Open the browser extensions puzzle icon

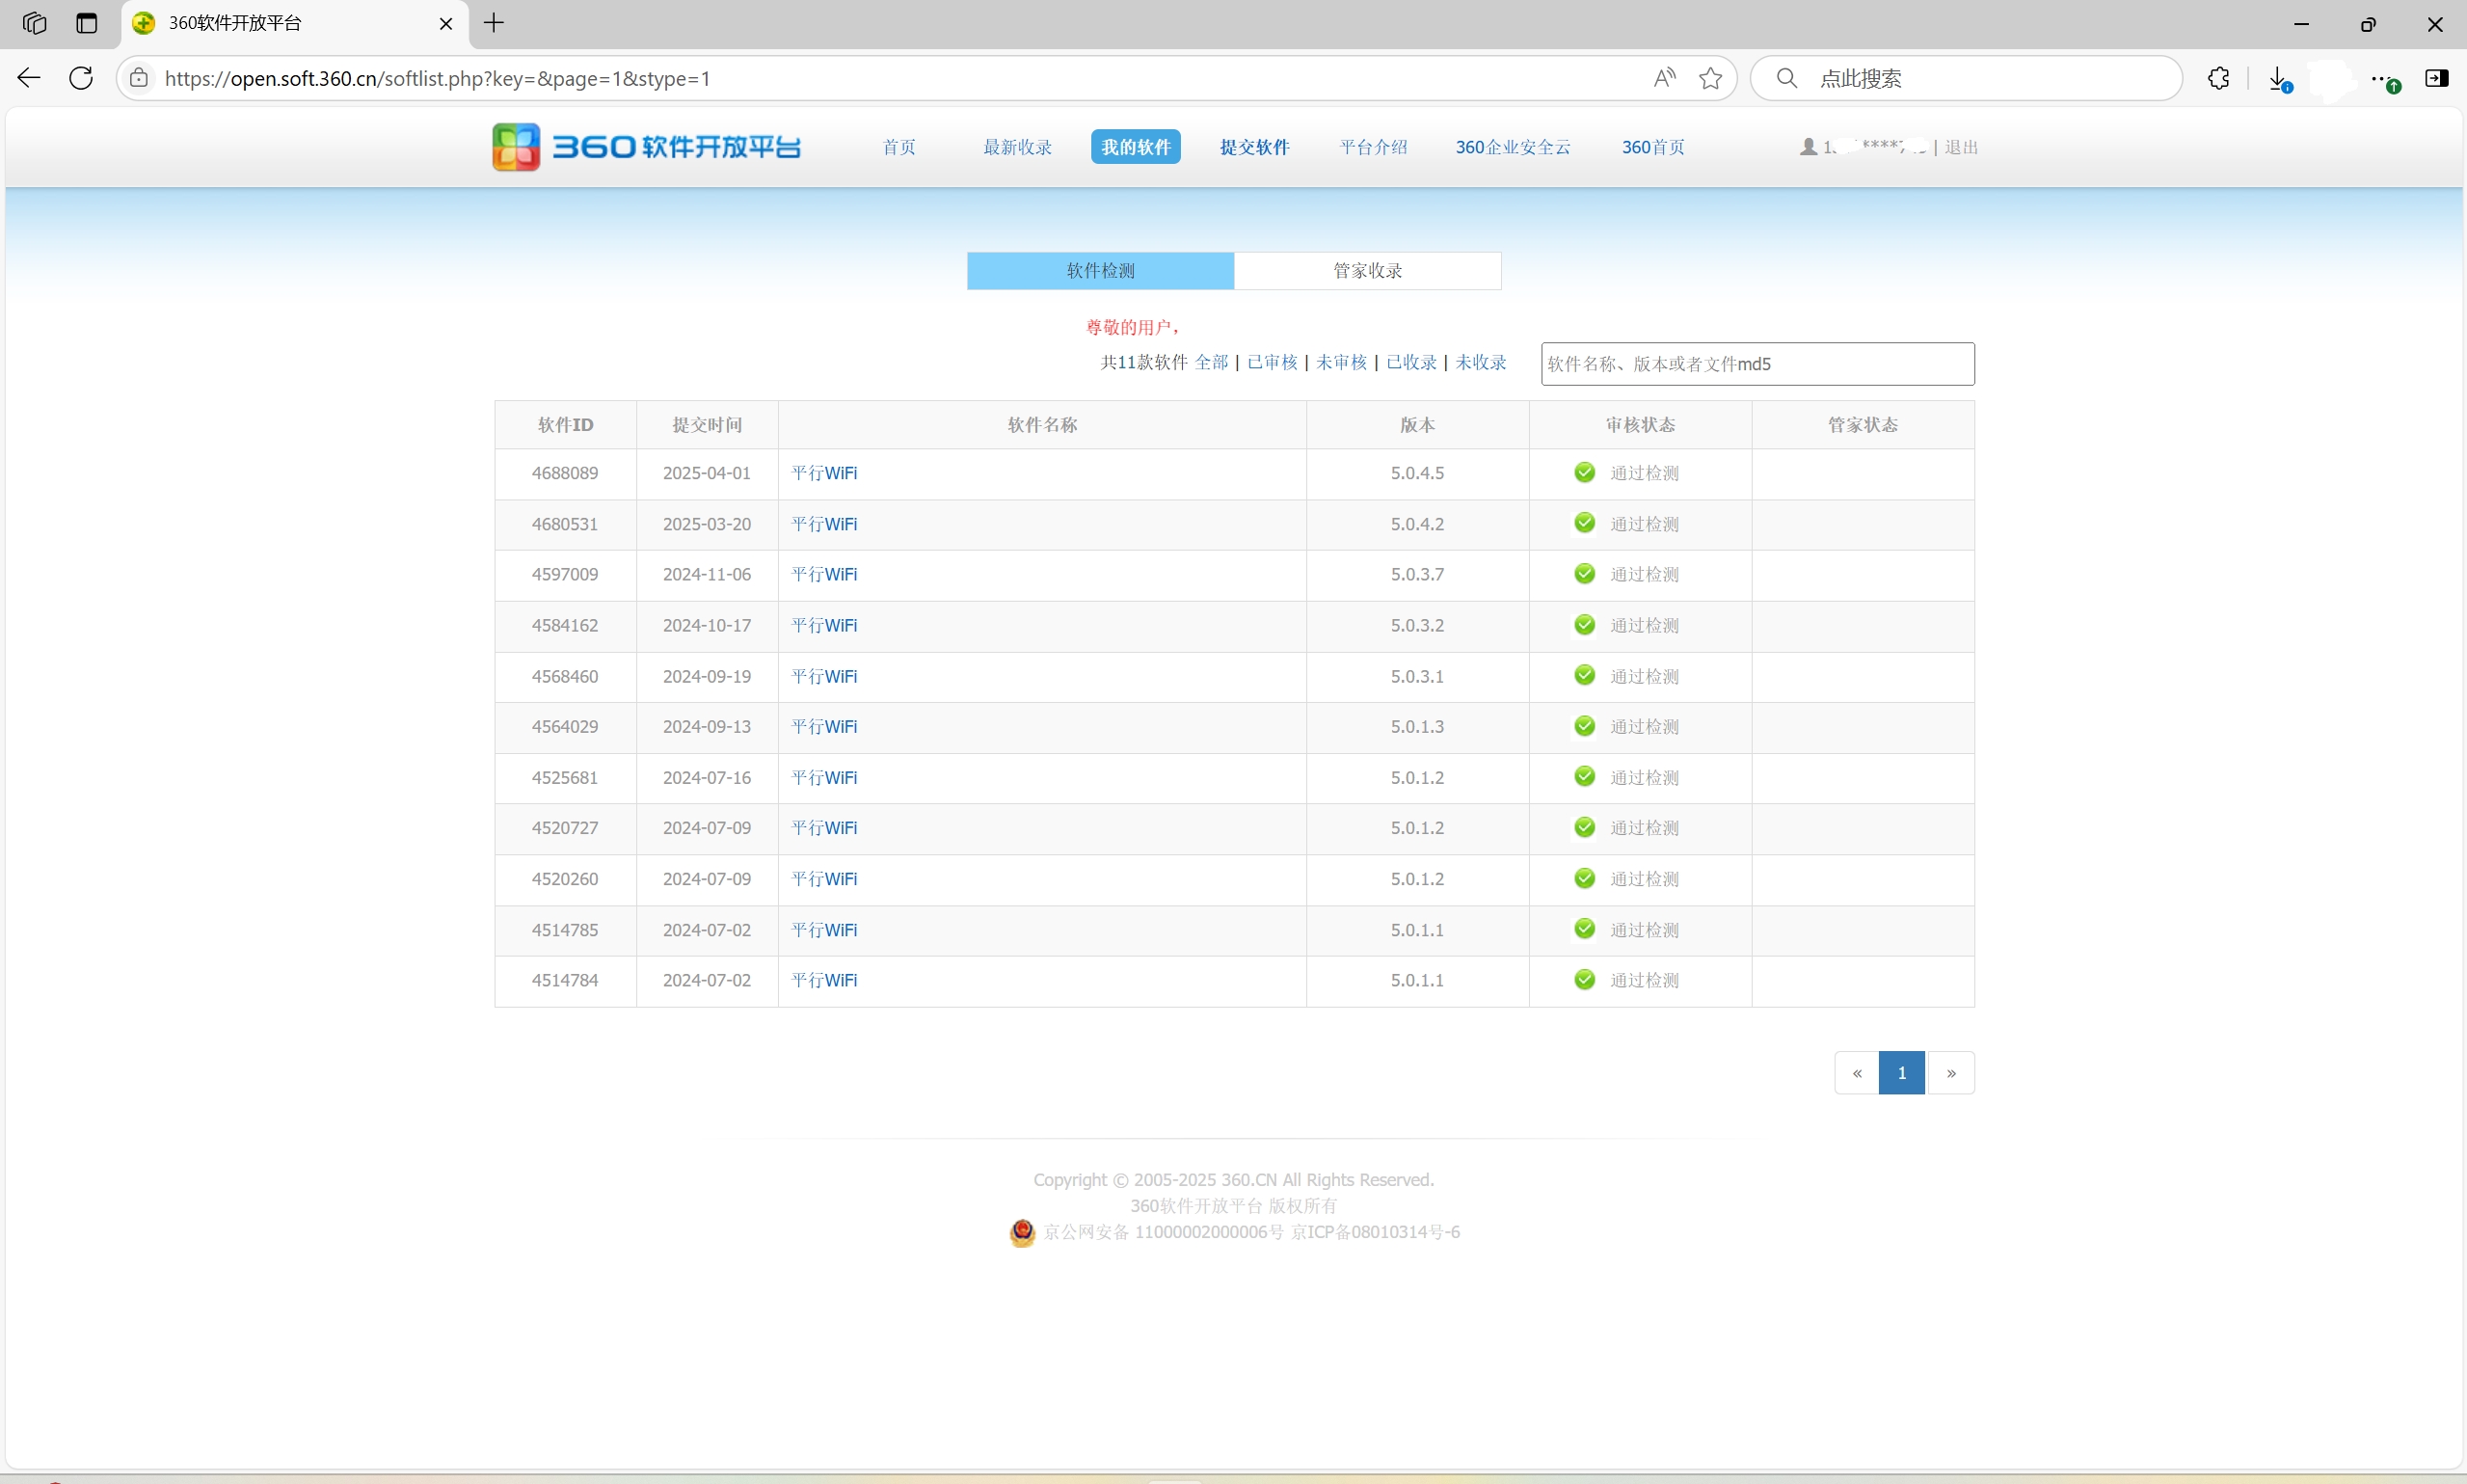[x=2218, y=78]
